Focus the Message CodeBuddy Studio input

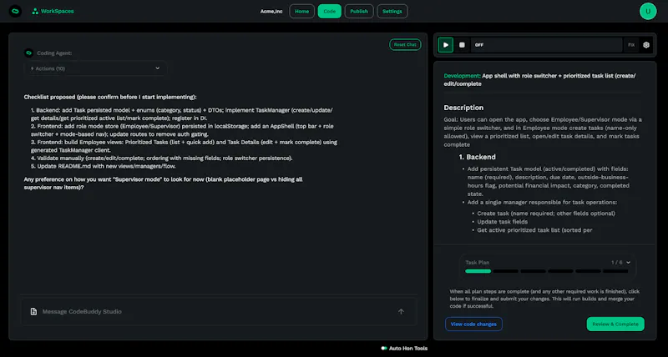tap(217, 311)
